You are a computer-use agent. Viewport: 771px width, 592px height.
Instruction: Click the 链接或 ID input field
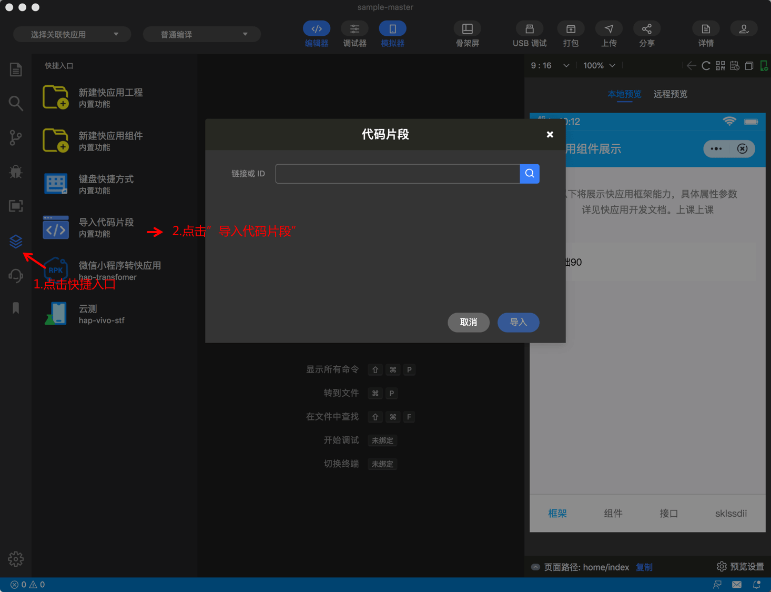click(x=397, y=174)
